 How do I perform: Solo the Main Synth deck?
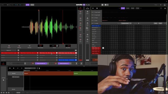(x=94, y=12)
